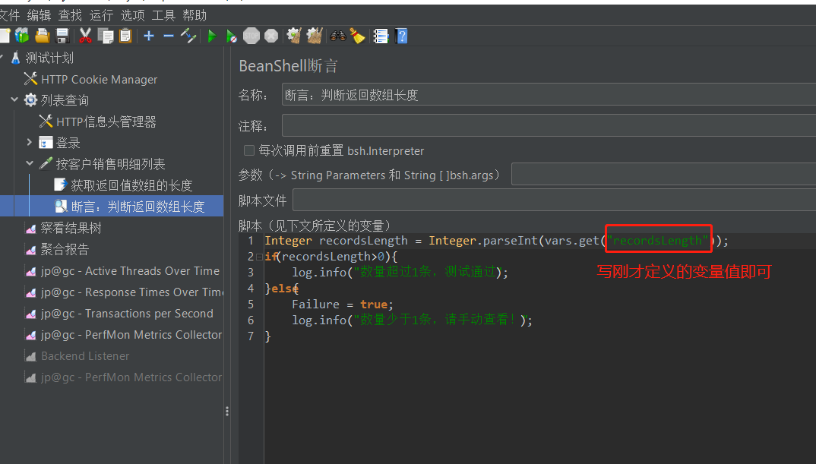Select HTTP Cookie Manager in tree
Screen dimensions: 816x464
point(99,79)
